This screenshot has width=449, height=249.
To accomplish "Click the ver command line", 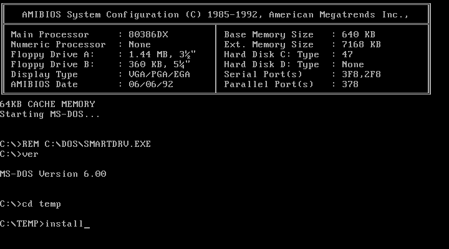I will pyautogui.click(x=19, y=154).
